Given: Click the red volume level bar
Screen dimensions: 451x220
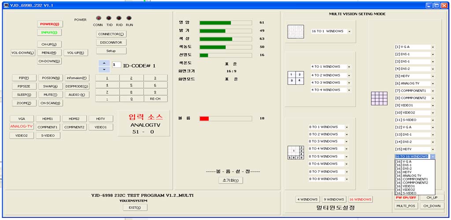Looking at the screenshot, I should [204, 118].
